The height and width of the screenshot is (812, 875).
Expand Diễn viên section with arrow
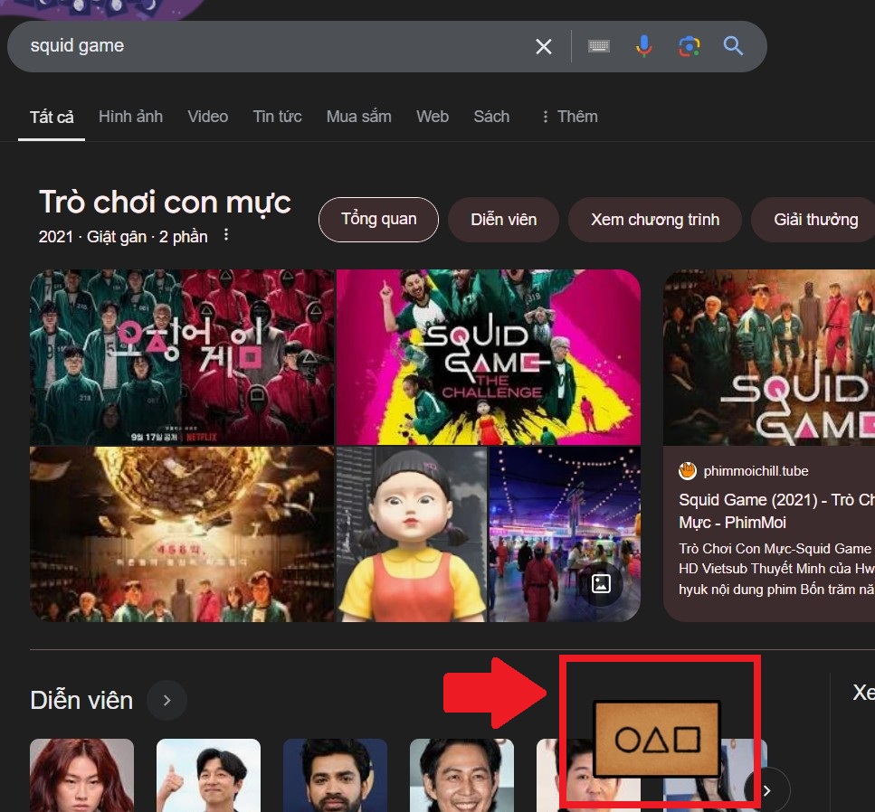pos(166,701)
